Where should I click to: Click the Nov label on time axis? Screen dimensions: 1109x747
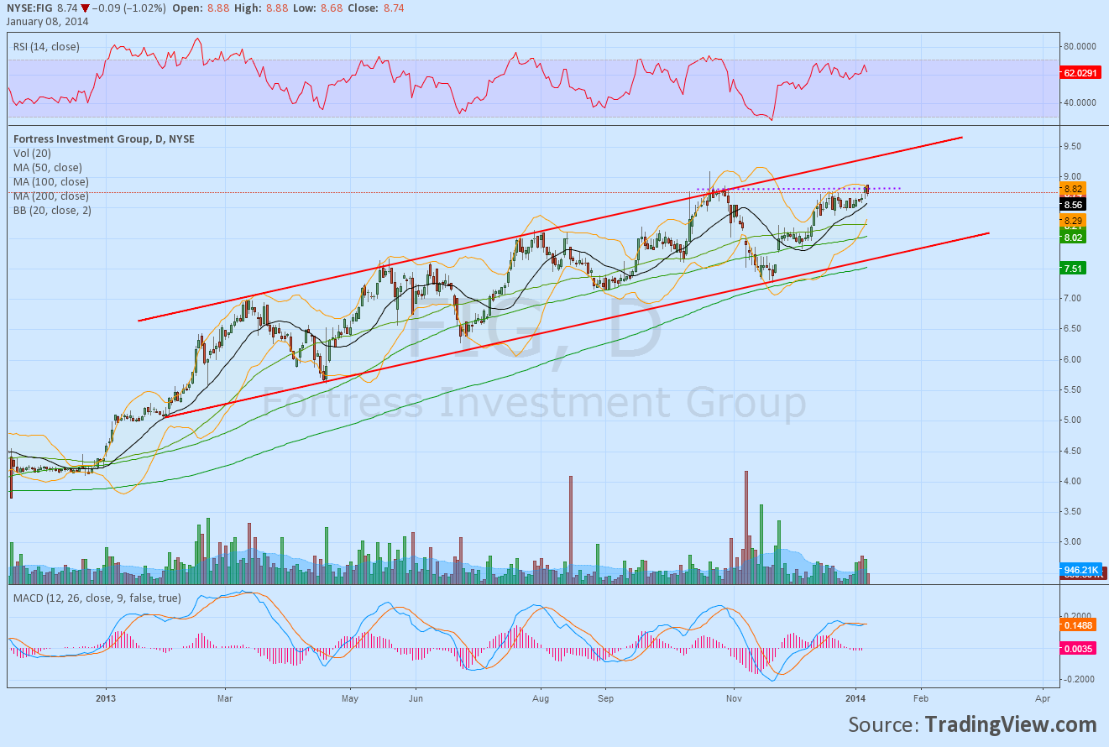[735, 697]
